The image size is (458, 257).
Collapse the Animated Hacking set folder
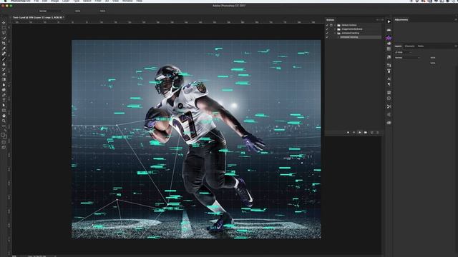pyautogui.click(x=335, y=34)
